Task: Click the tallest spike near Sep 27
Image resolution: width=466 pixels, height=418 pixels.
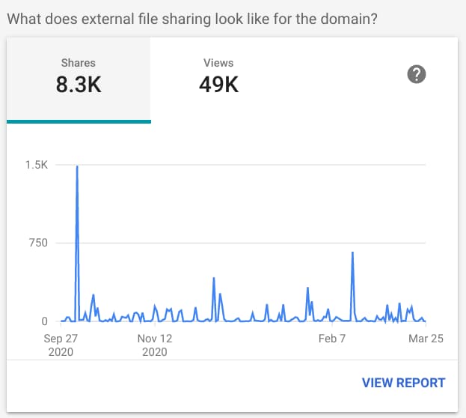Action: (x=77, y=166)
